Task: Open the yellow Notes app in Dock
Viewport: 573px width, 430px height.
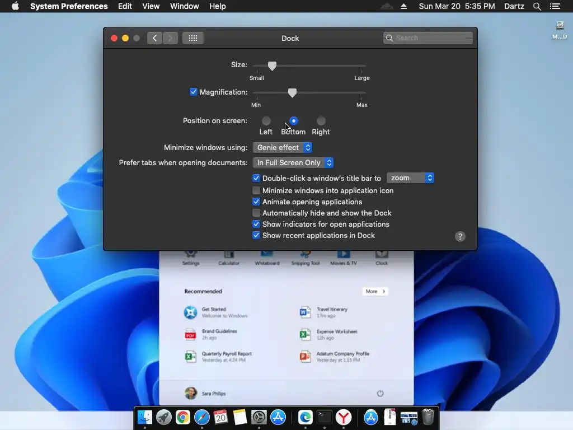Action: coord(240,417)
